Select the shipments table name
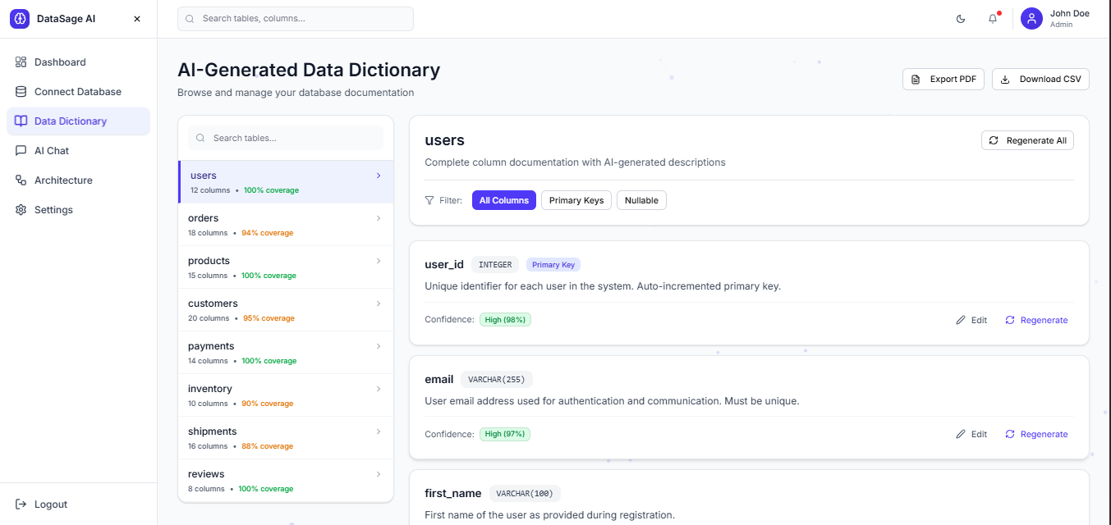The width and height of the screenshot is (1111, 525). tap(212, 431)
